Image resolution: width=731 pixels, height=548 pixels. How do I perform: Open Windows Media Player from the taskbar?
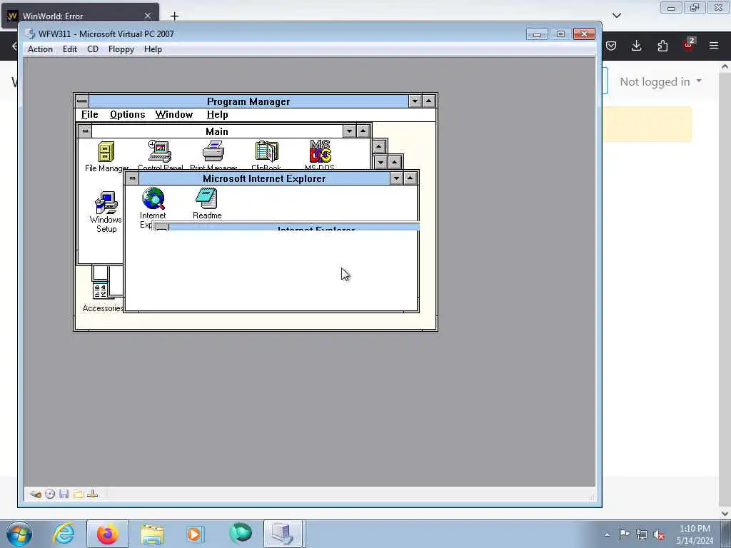[194, 534]
